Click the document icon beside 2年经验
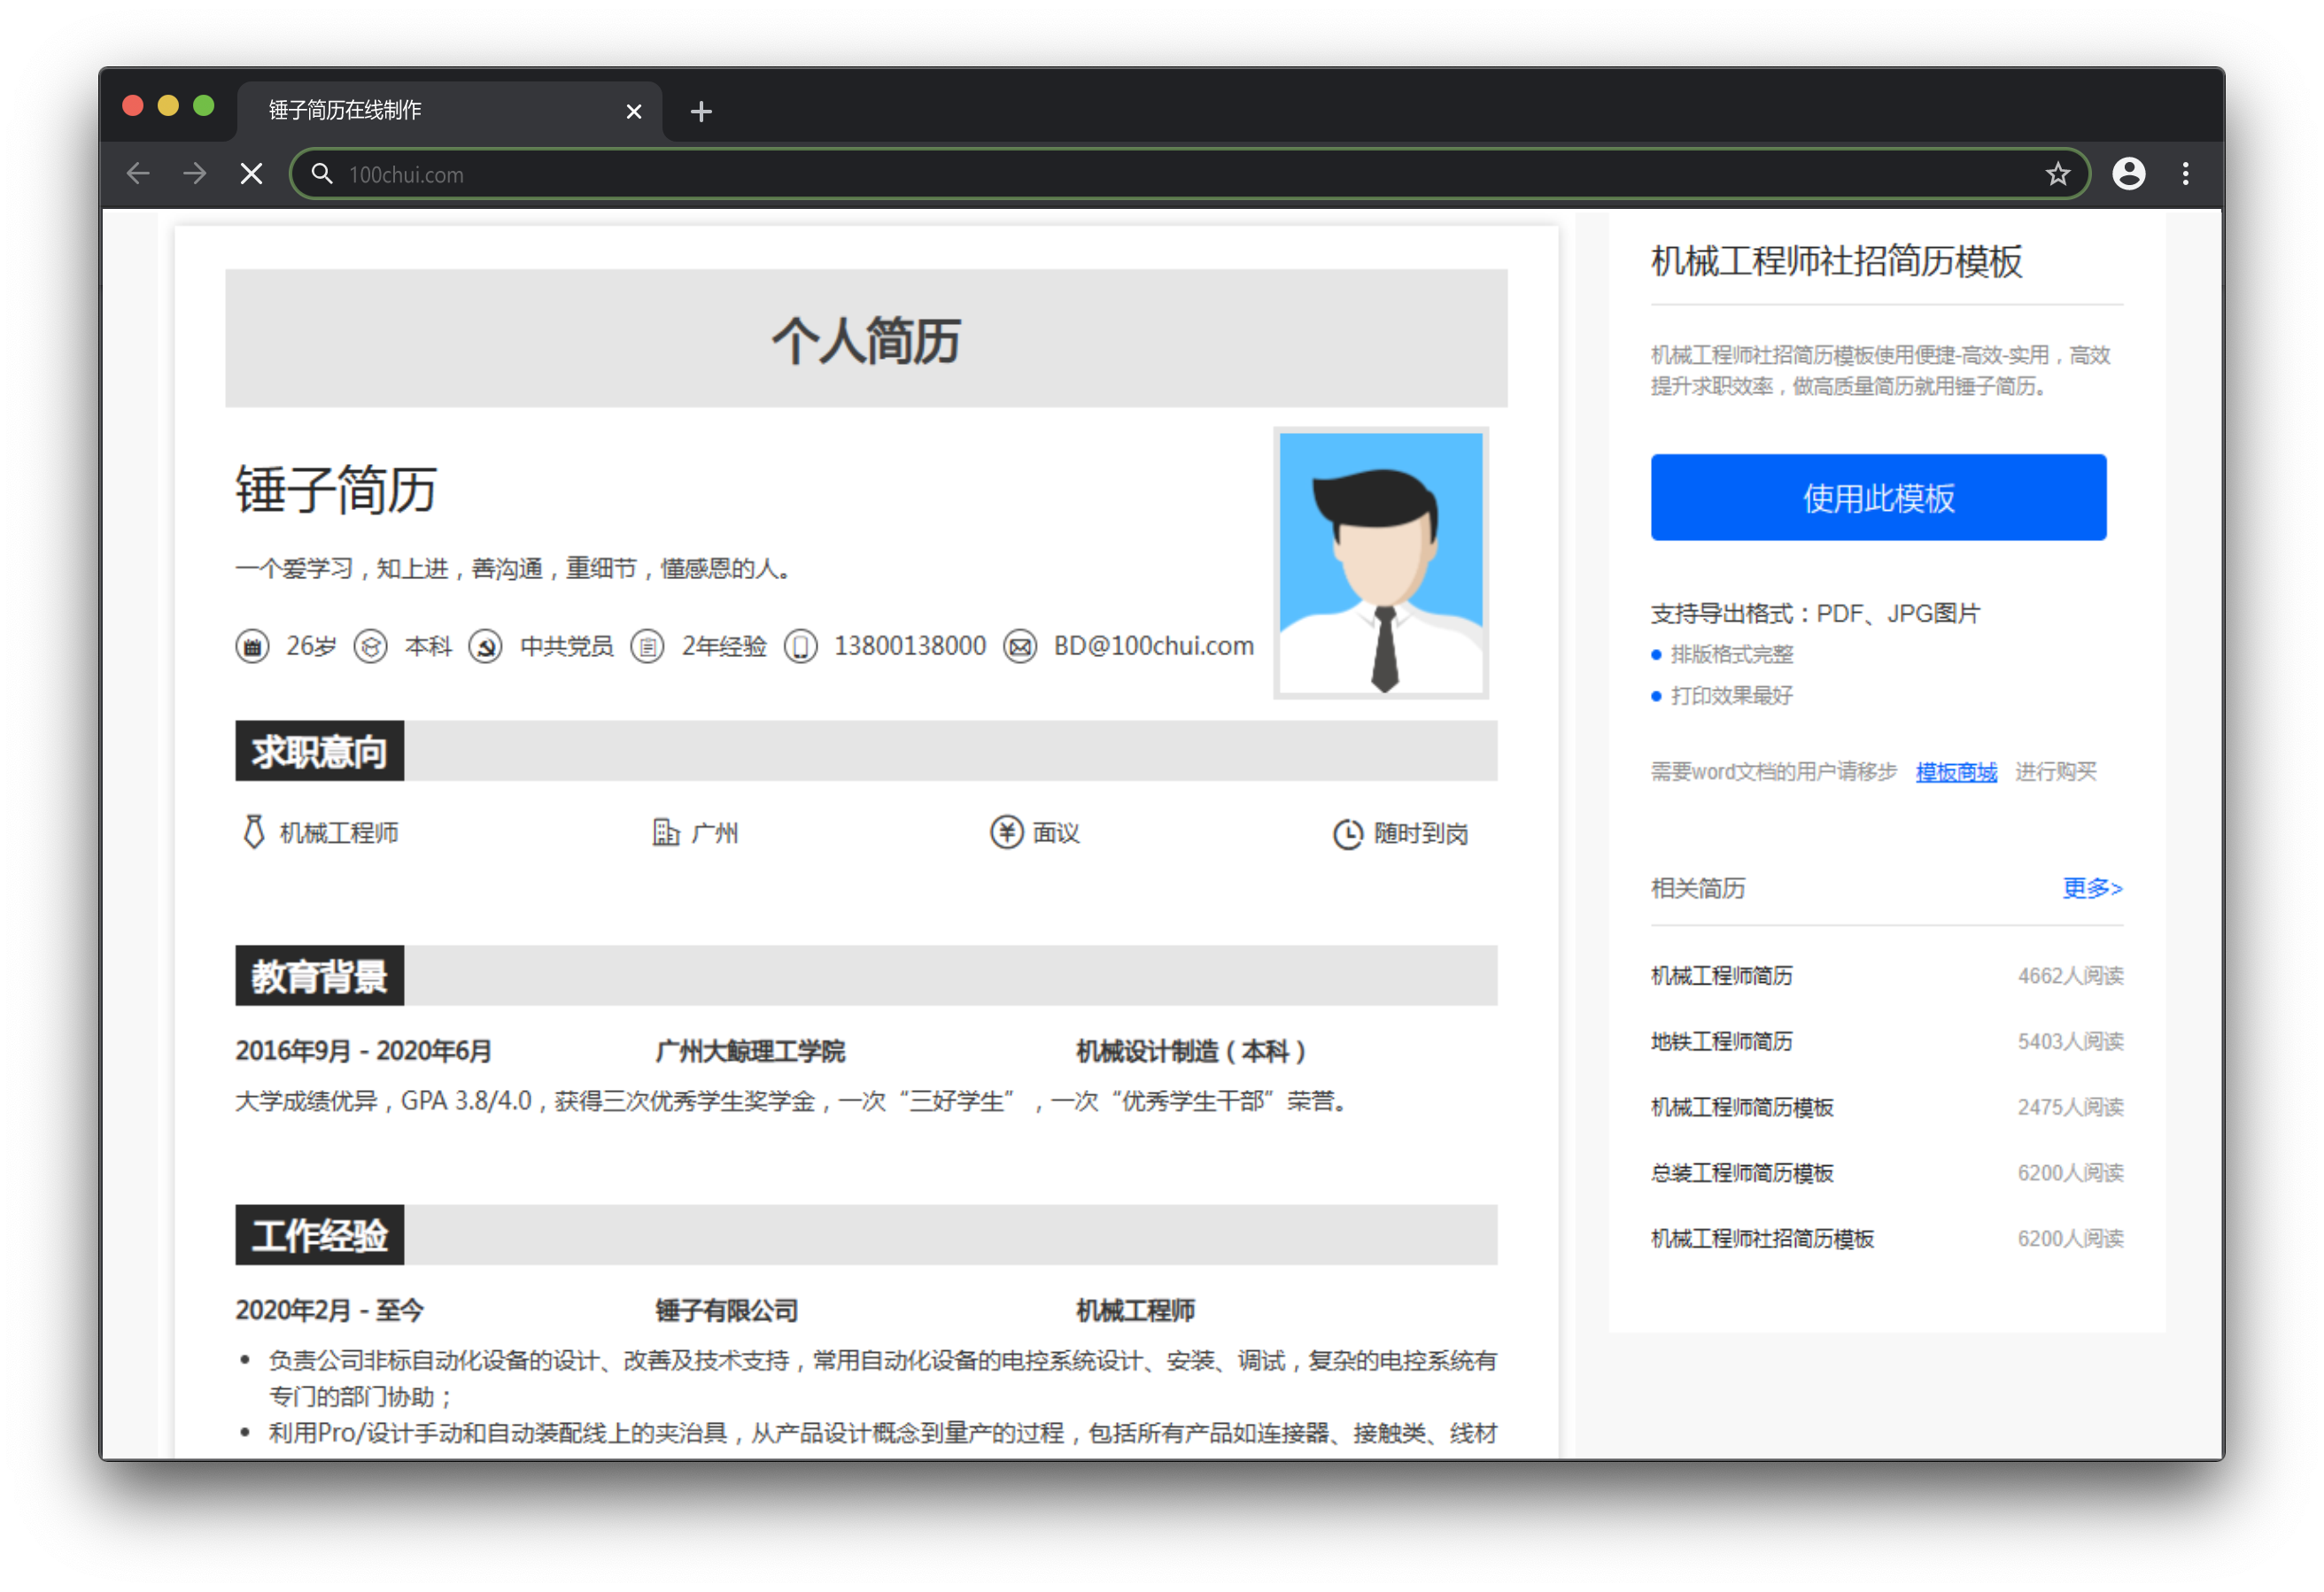 (647, 647)
